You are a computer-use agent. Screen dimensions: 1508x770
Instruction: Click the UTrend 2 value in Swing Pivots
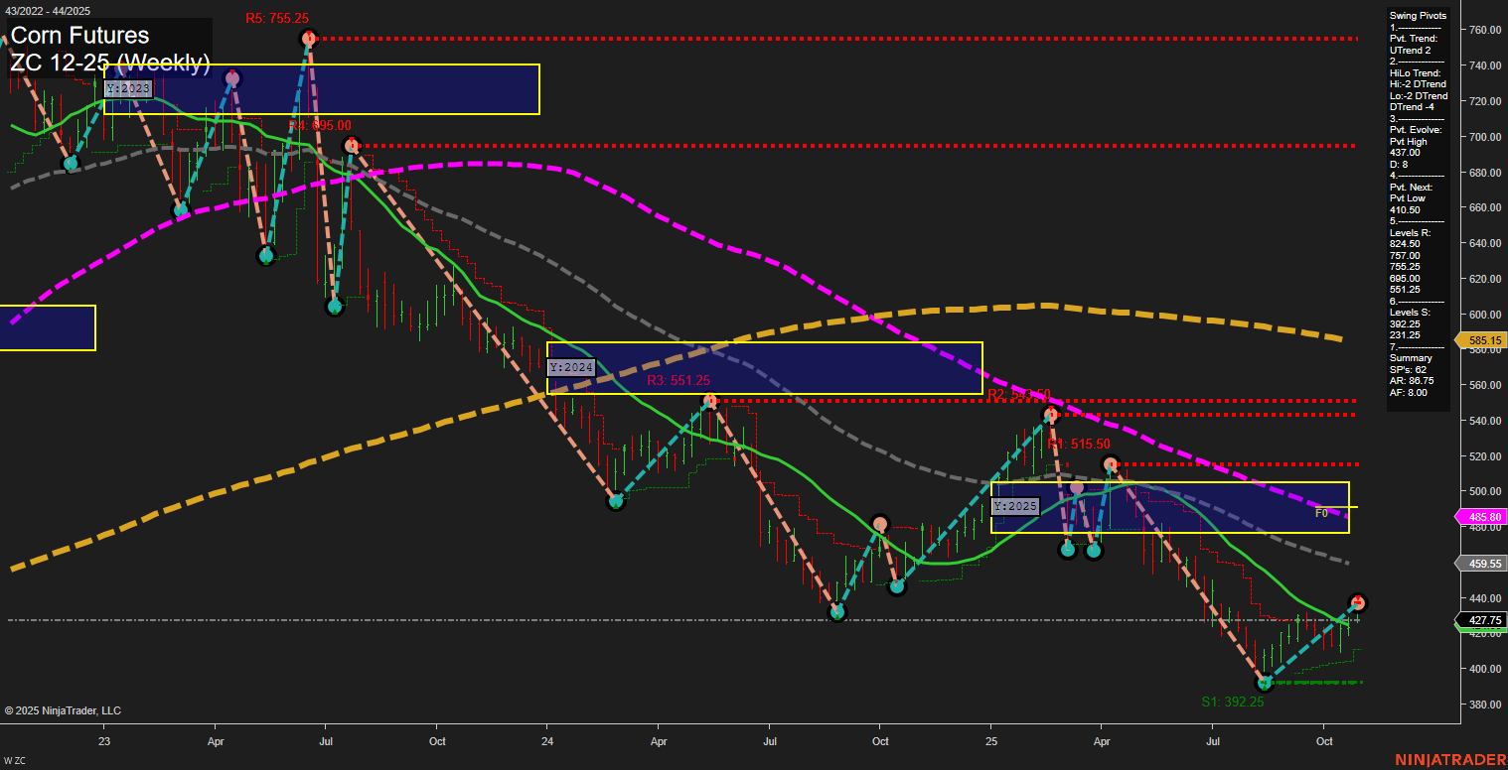click(x=1413, y=50)
